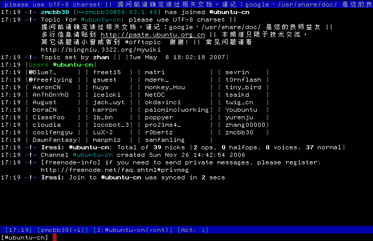Select nick @freeflying in user list
This screenshot has height=241, width=373.
[x=51, y=80]
